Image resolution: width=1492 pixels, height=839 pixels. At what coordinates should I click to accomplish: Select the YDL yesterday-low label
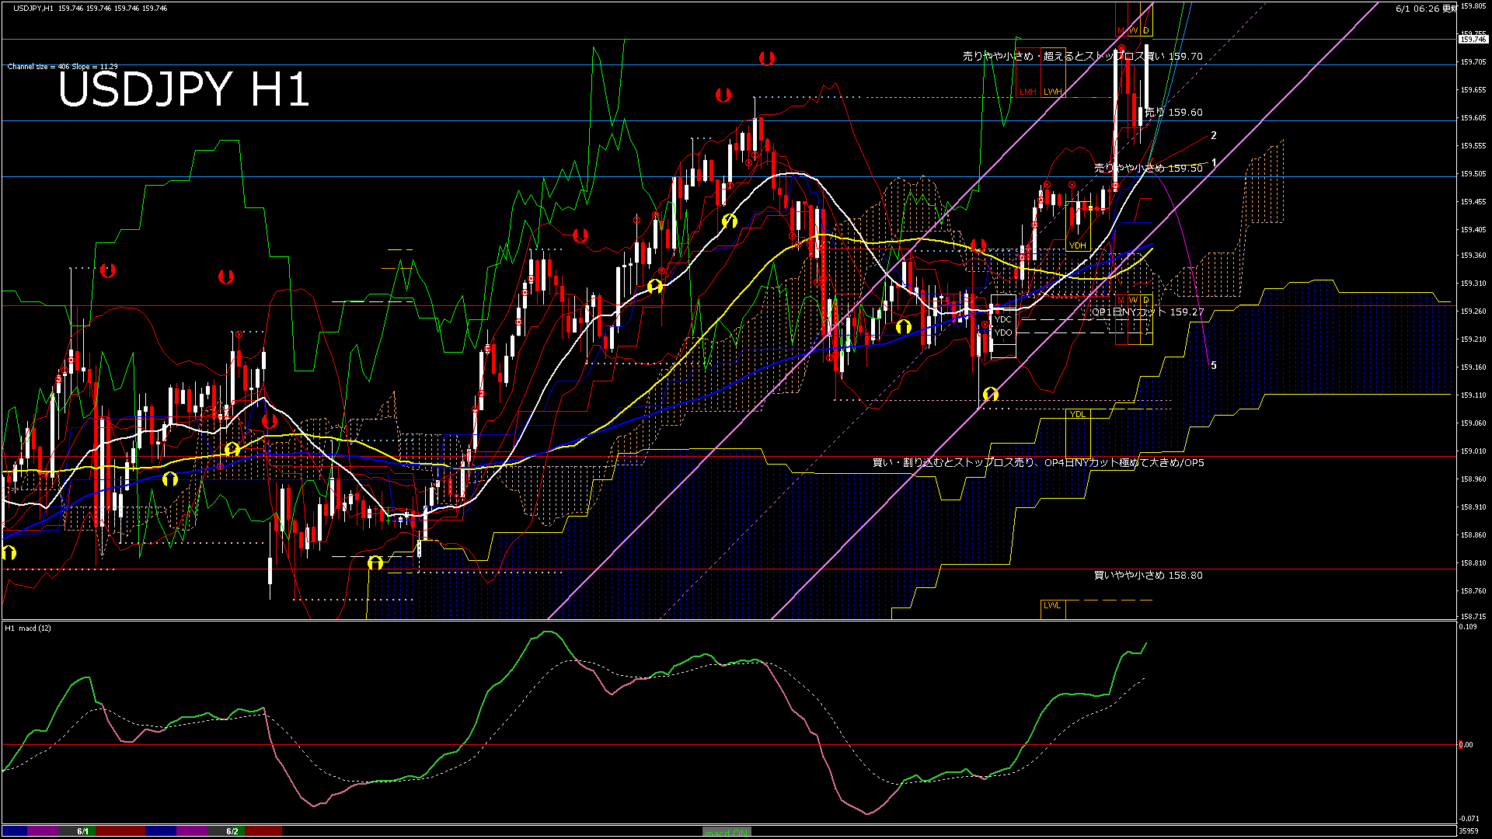pos(1077,414)
